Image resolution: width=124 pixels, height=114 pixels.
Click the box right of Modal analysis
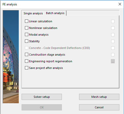pyautogui.click(x=113, y=35)
